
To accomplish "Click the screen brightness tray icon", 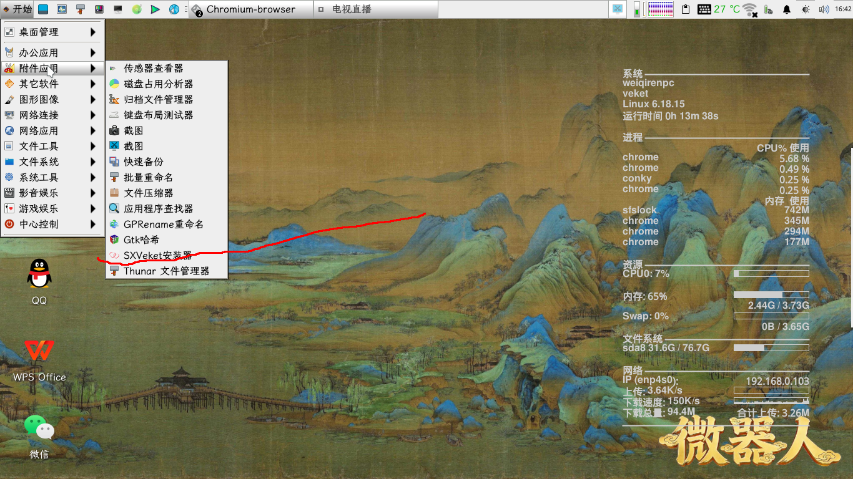I will 806,9.
